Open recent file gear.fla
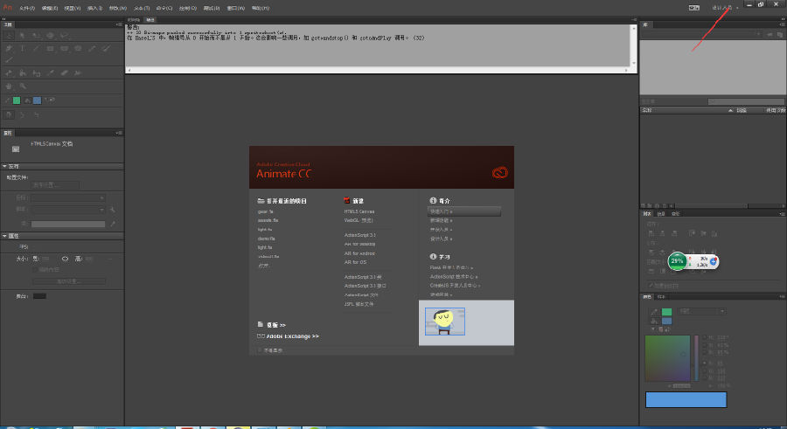The height and width of the screenshot is (429, 787). click(266, 211)
